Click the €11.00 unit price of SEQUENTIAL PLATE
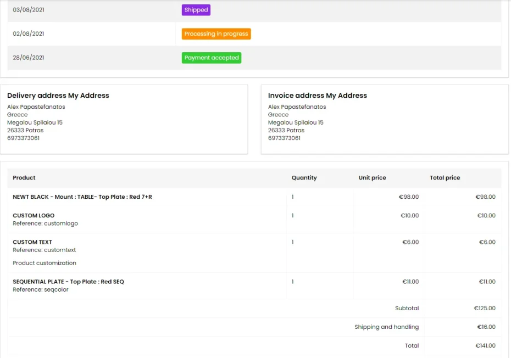511x358 pixels. click(x=410, y=282)
